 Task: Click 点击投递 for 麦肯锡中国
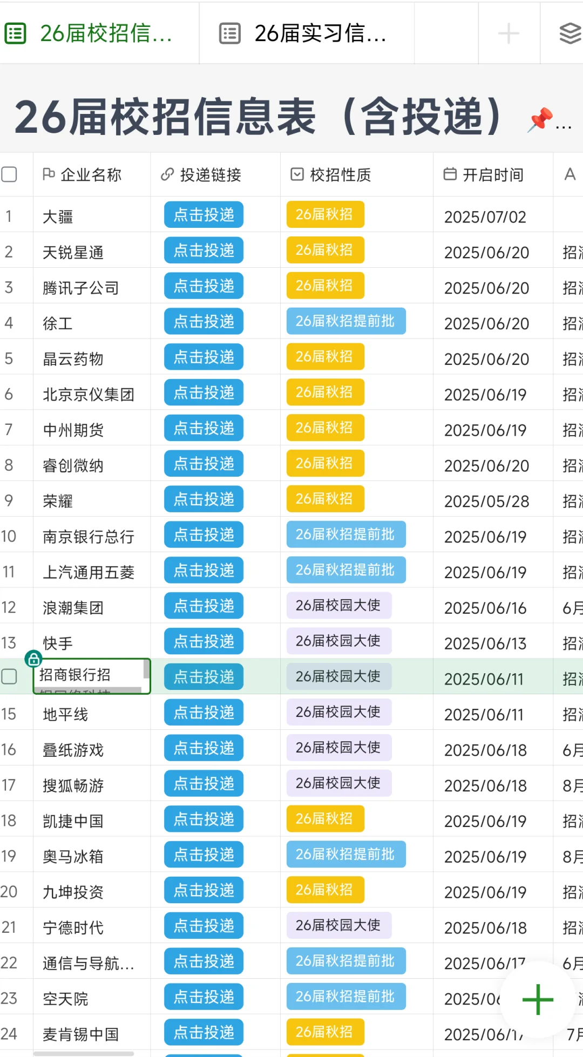[x=204, y=1032]
